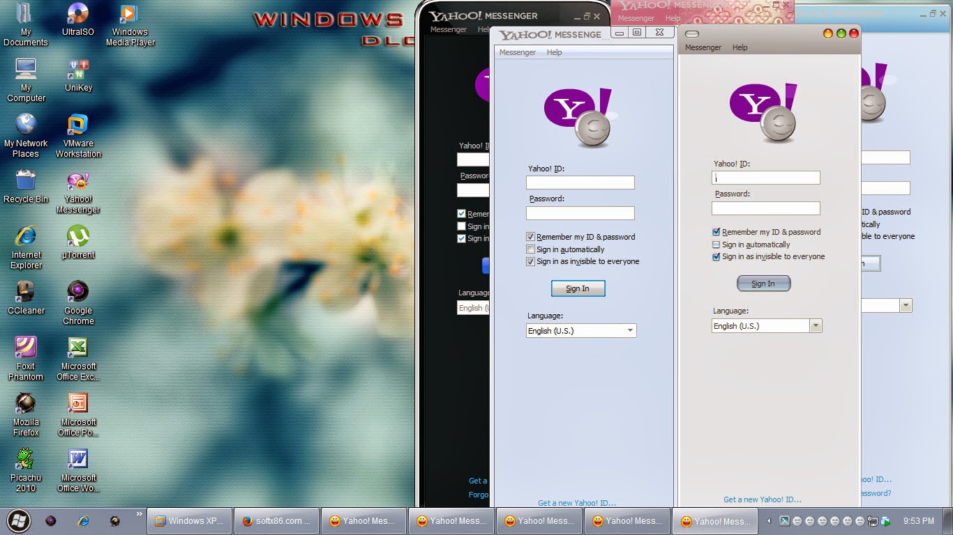953x535 pixels.
Task: Focus Password field in the Mac-style window
Action: [x=766, y=208]
